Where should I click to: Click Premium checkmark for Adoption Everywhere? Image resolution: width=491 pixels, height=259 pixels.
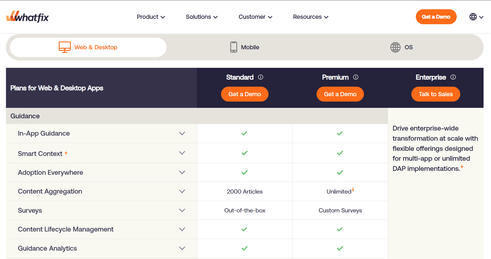(340, 172)
